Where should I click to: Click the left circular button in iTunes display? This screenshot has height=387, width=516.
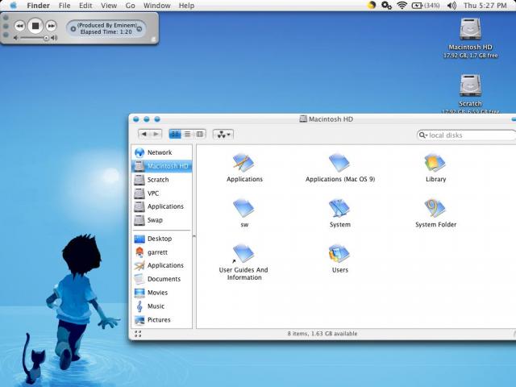(x=73, y=29)
